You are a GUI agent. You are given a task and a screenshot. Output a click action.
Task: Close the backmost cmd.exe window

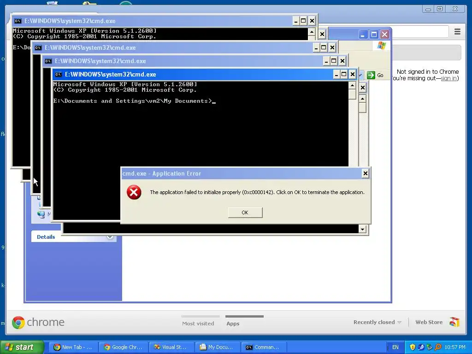click(x=312, y=21)
